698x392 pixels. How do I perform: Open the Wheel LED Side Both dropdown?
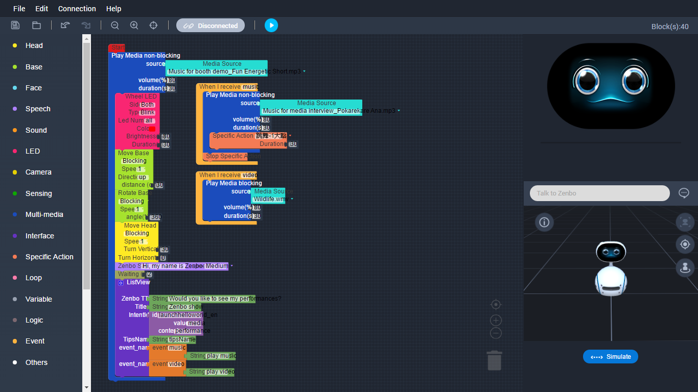tap(148, 105)
